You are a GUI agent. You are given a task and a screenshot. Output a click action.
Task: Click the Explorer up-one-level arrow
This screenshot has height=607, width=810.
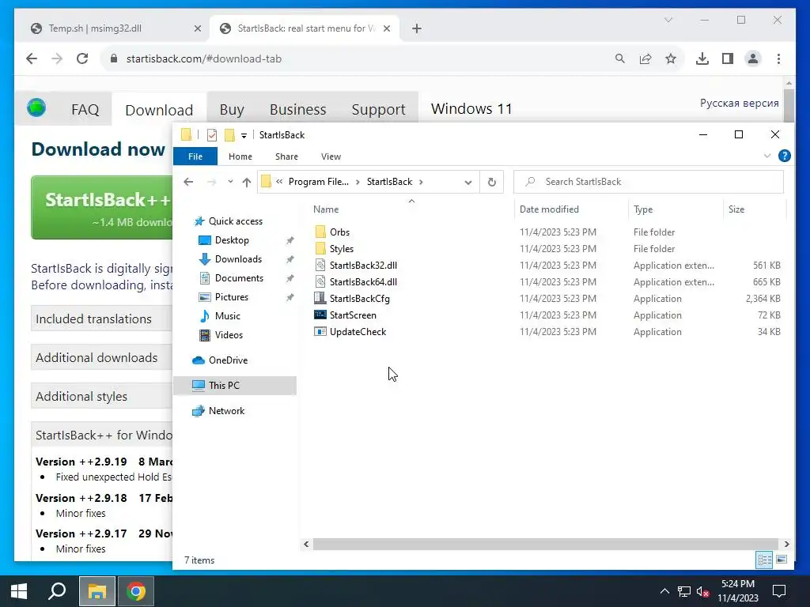click(x=247, y=182)
